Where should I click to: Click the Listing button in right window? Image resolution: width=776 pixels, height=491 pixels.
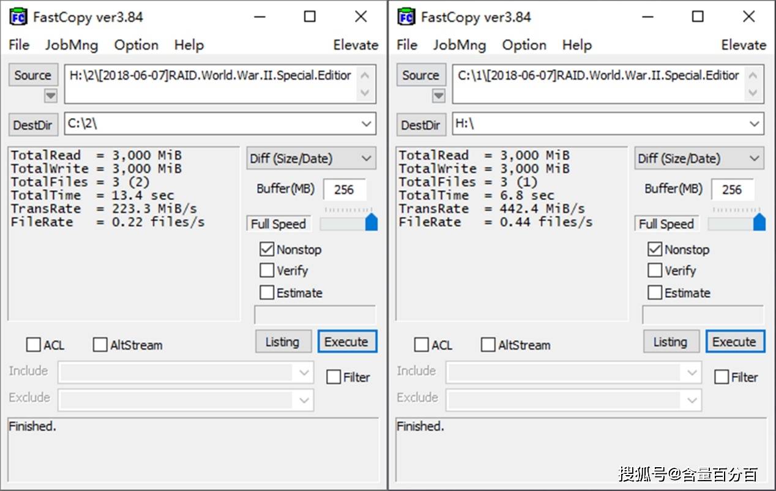670,342
